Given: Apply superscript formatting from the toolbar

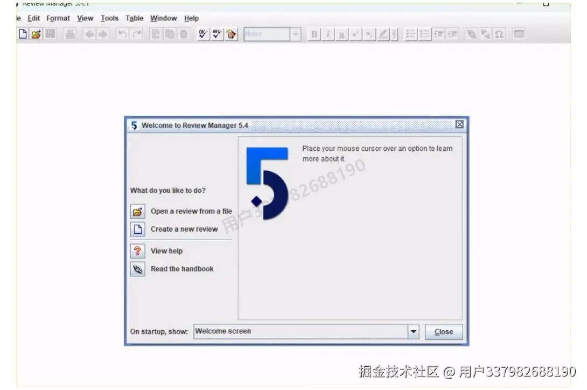Looking at the screenshot, I should click(x=355, y=34).
